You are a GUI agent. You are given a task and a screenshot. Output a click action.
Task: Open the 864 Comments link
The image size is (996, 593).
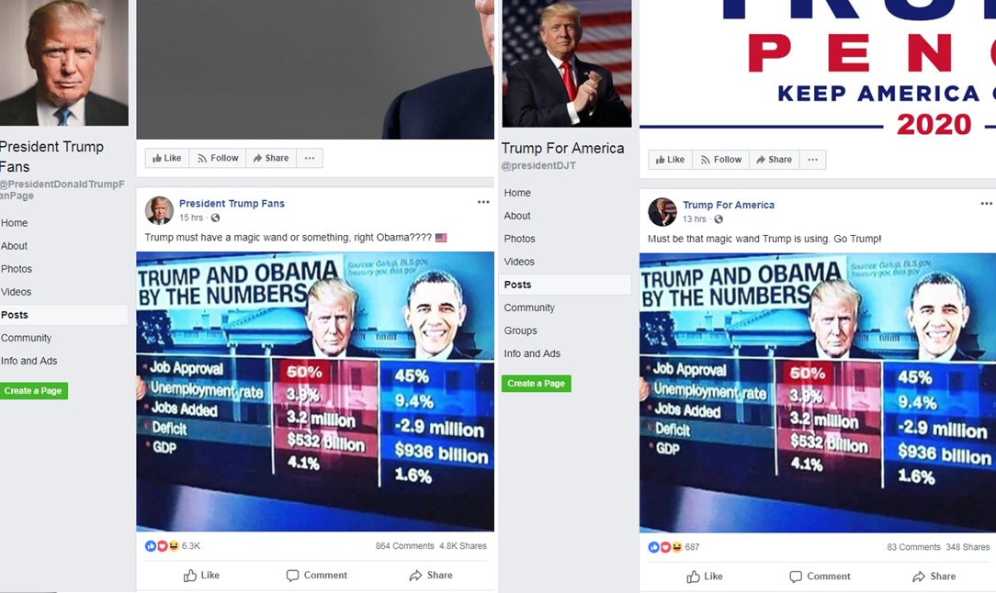coord(404,546)
